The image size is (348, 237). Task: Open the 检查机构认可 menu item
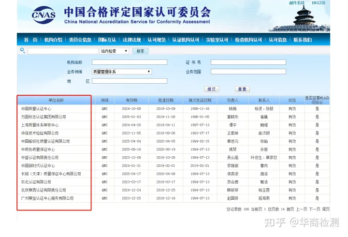click(248, 40)
